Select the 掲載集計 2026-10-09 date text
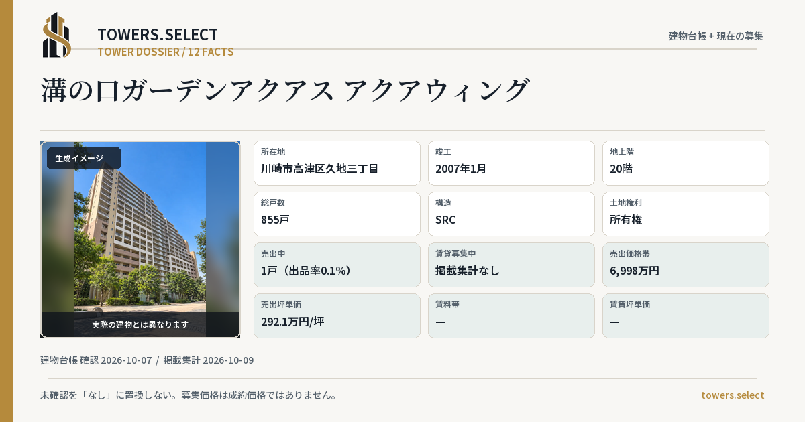The height and width of the screenshot is (422, 805). [x=209, y=360]
